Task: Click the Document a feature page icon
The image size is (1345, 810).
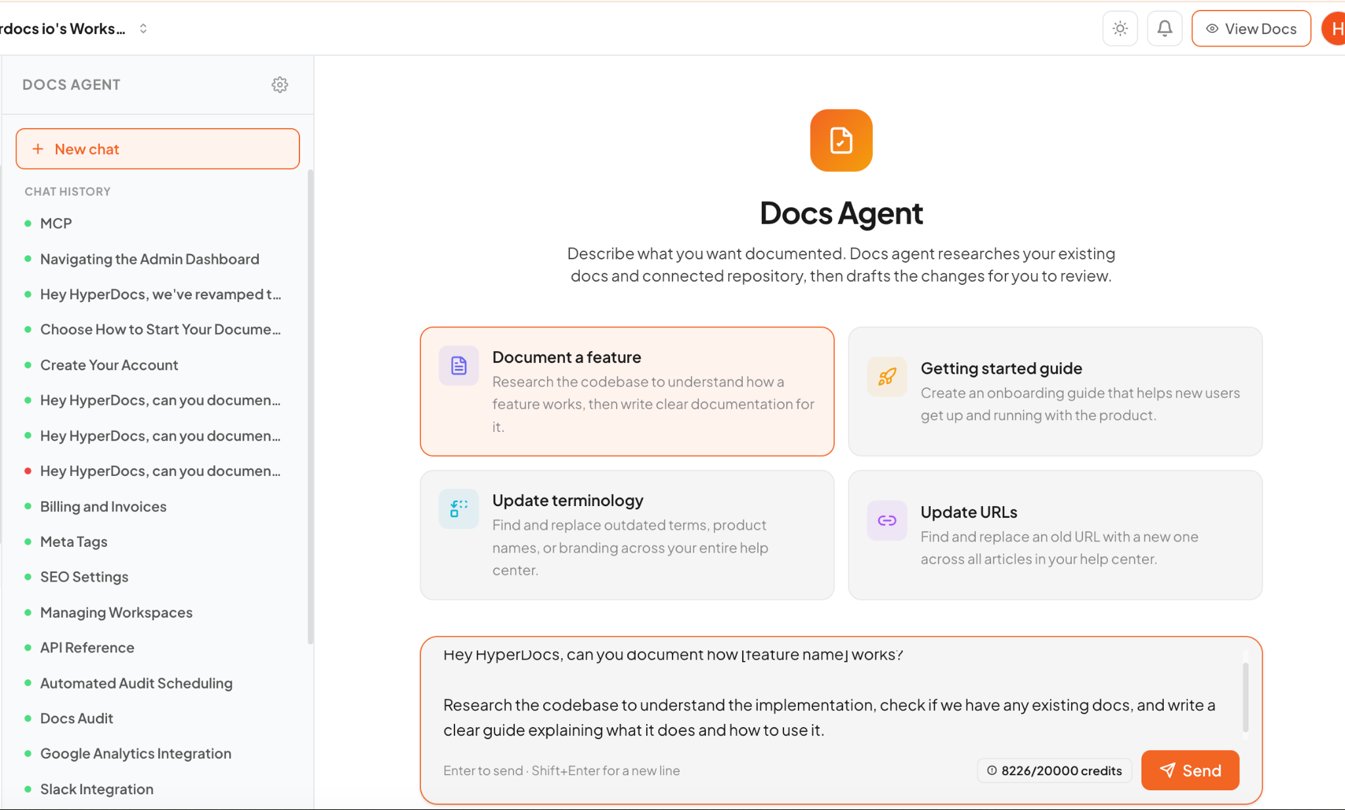Action: (x=458, y=366)
